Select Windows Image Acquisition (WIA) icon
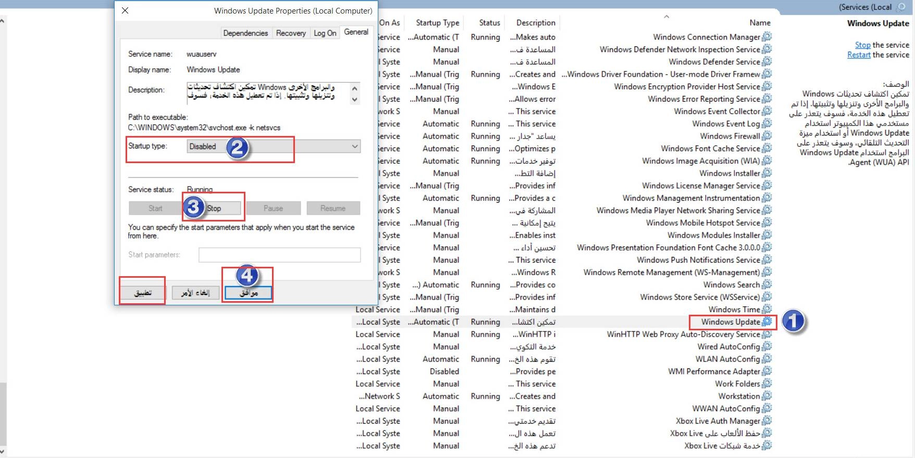 click(766, 161)
